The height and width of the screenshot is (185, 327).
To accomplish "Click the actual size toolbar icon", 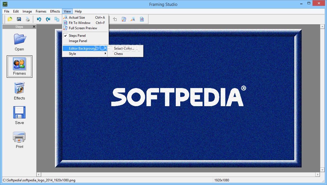I will (x=133, y=20).
